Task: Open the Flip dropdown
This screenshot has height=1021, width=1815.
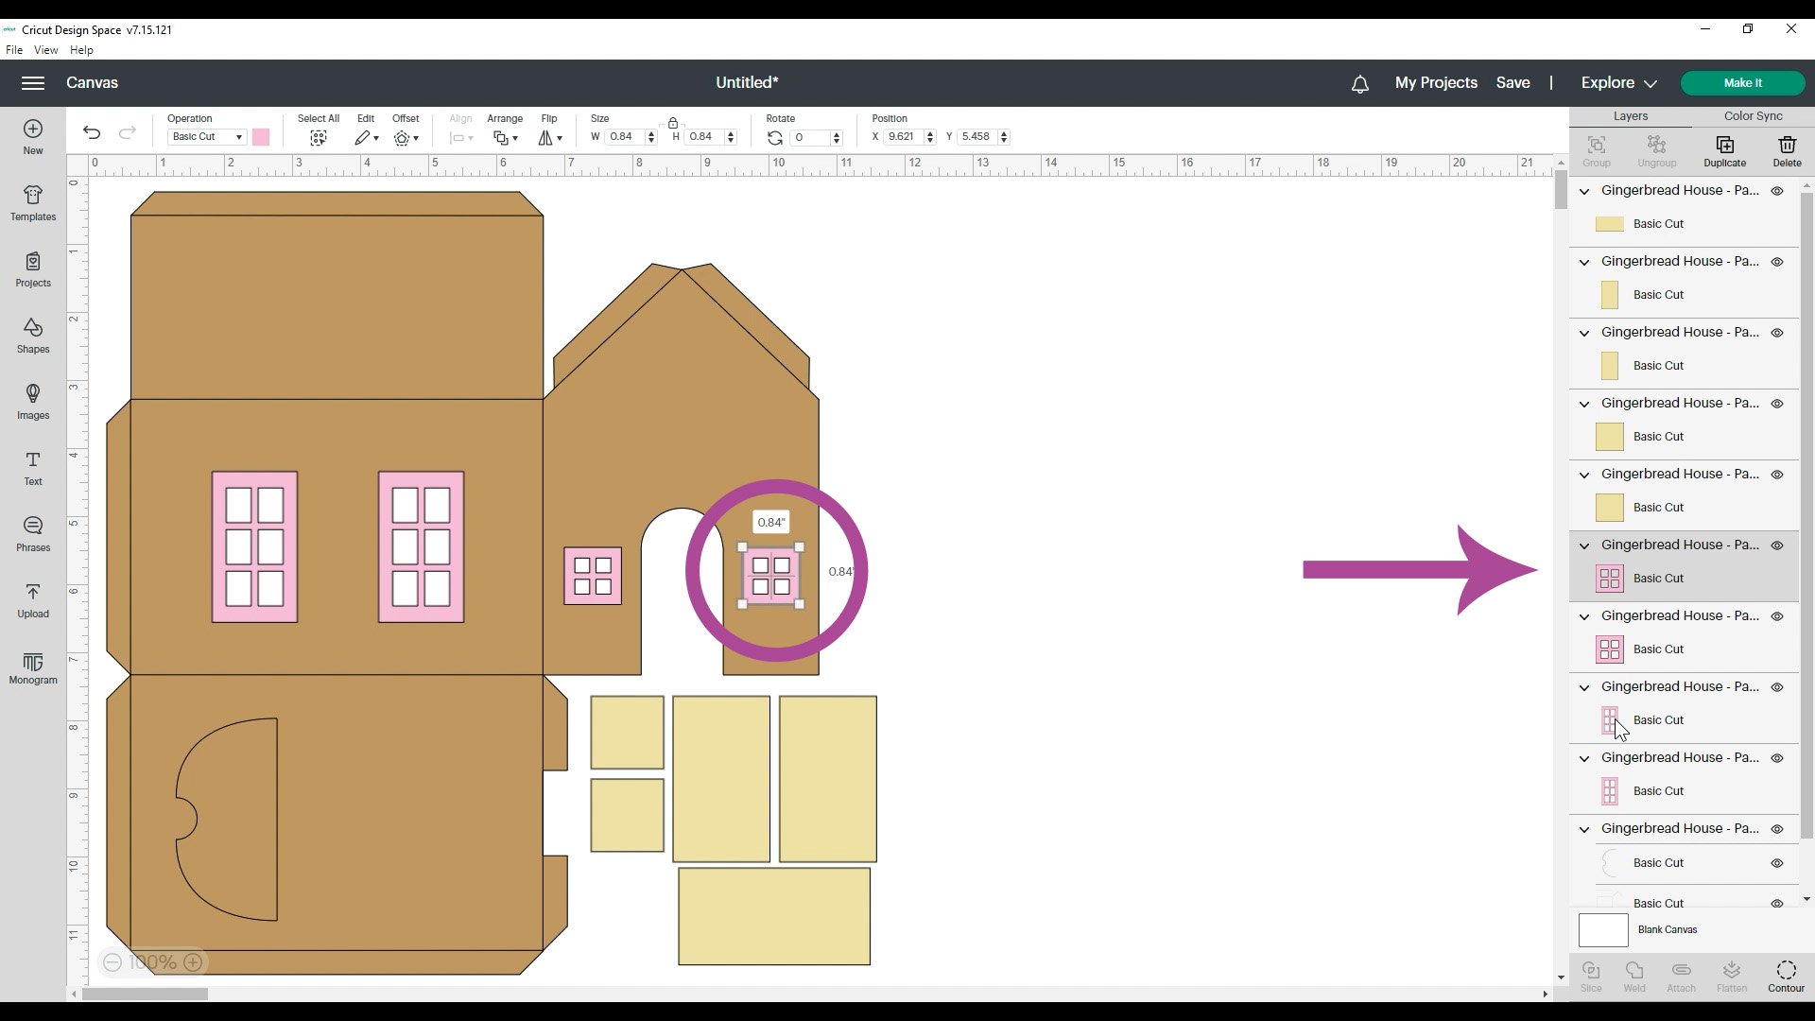Action: point(550,138)
